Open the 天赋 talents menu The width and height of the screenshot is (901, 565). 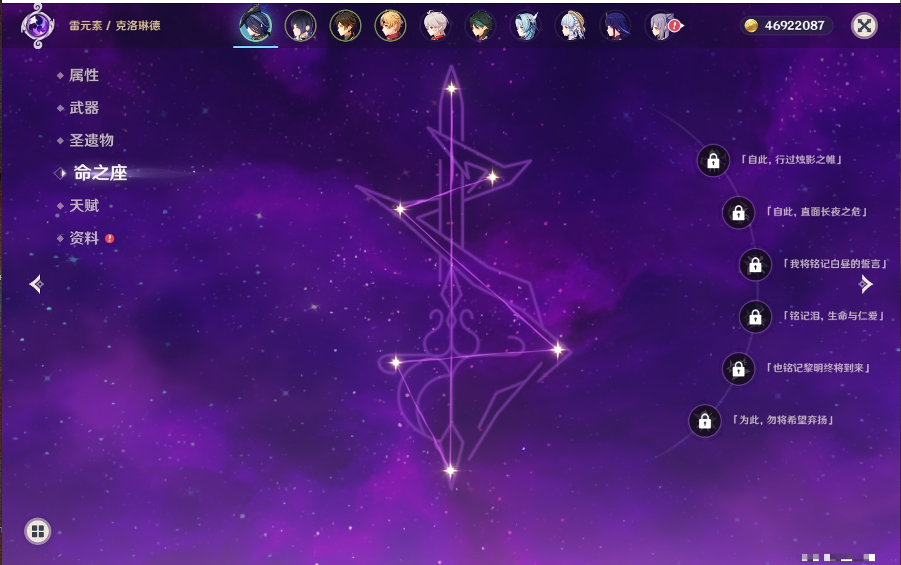click(x=84, y=205)
